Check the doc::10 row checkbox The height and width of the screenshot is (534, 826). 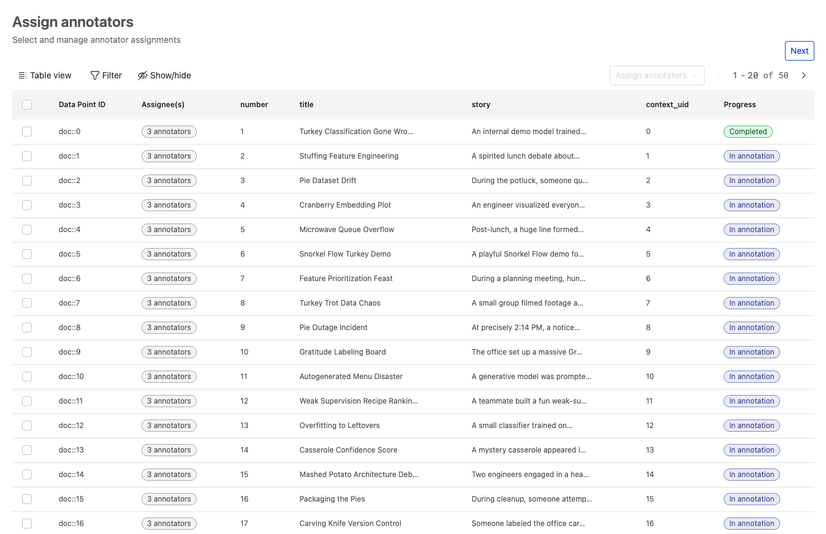[x=27, y=376]
